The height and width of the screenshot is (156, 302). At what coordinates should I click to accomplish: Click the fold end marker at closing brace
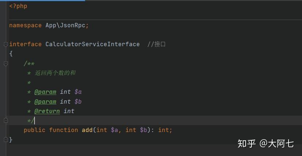click(6, 139)
